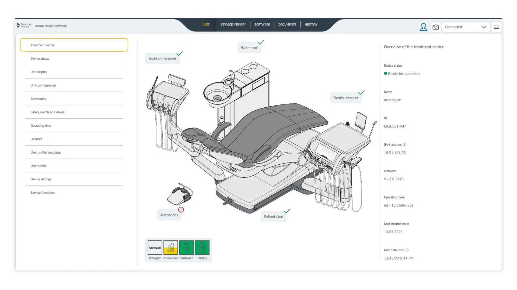Open the SERVICE MEMORY tab
Image resolution: width=517 pixels, height=290 pixels.
(233, 24)
